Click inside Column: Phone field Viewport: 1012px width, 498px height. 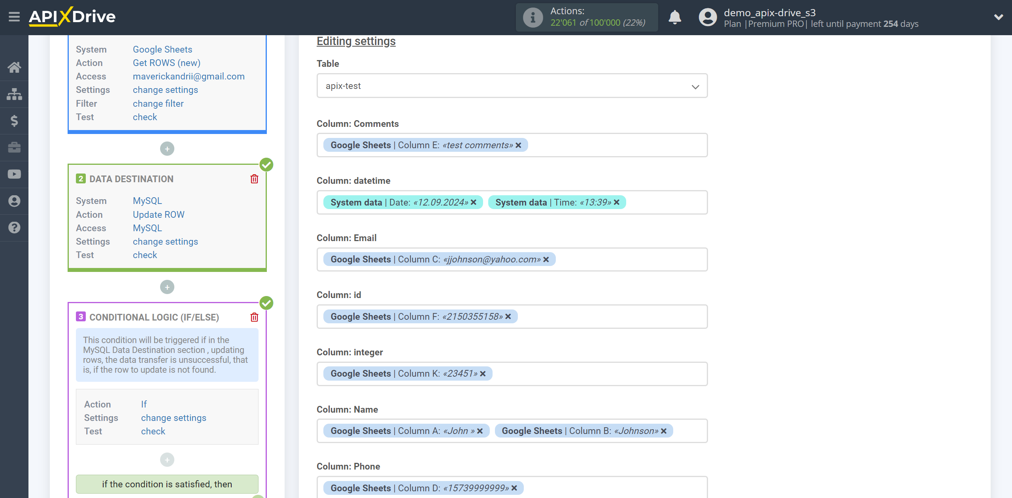point(512,488)
